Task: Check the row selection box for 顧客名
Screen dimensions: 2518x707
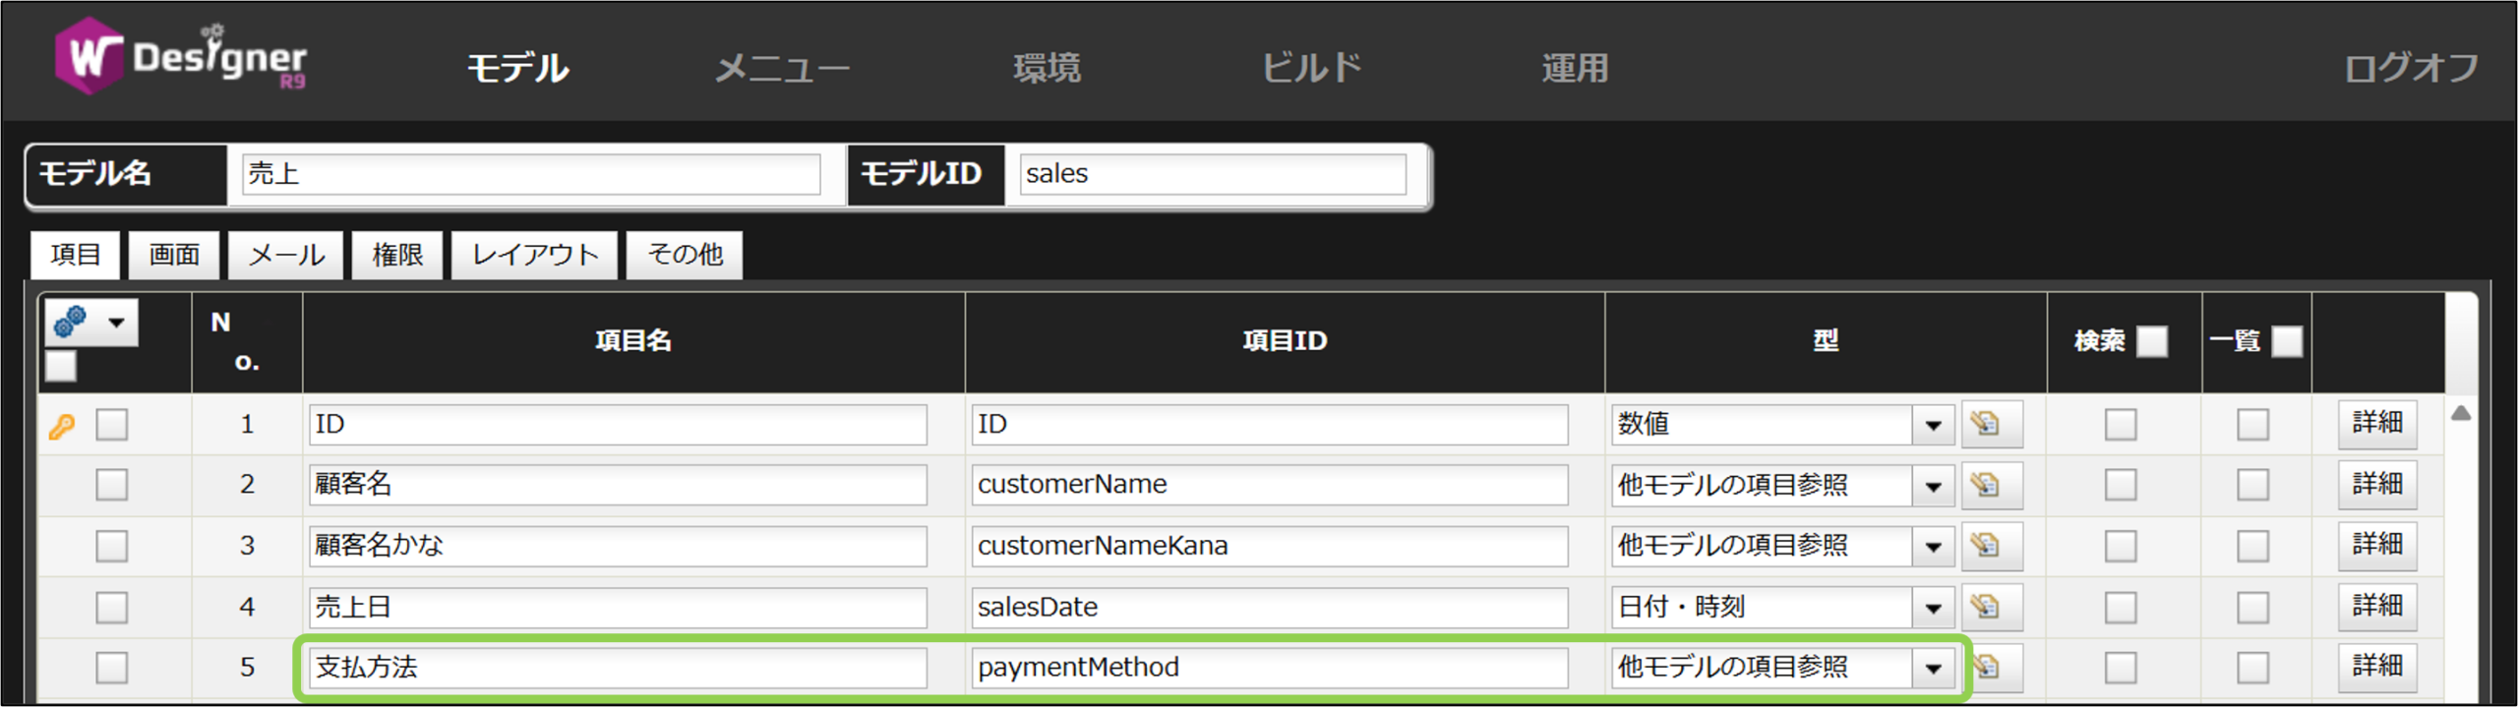Action: 112,485
